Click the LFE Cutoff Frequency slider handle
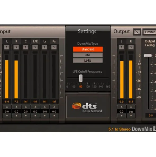This screenshot has height=157, width=156. 81,78
